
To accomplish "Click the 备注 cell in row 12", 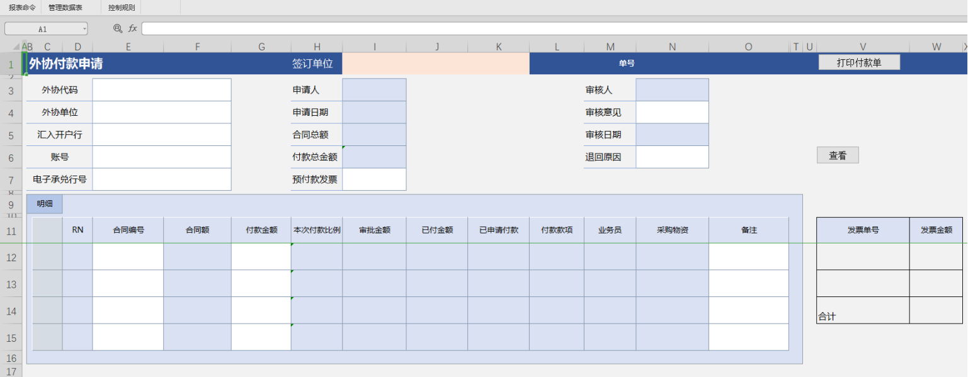I will point(748,257).
